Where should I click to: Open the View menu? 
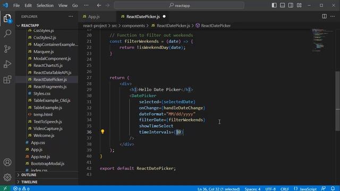click(x=63, y=5)
